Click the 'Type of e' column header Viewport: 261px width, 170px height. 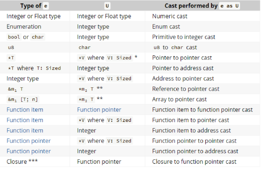pos(35,6)
